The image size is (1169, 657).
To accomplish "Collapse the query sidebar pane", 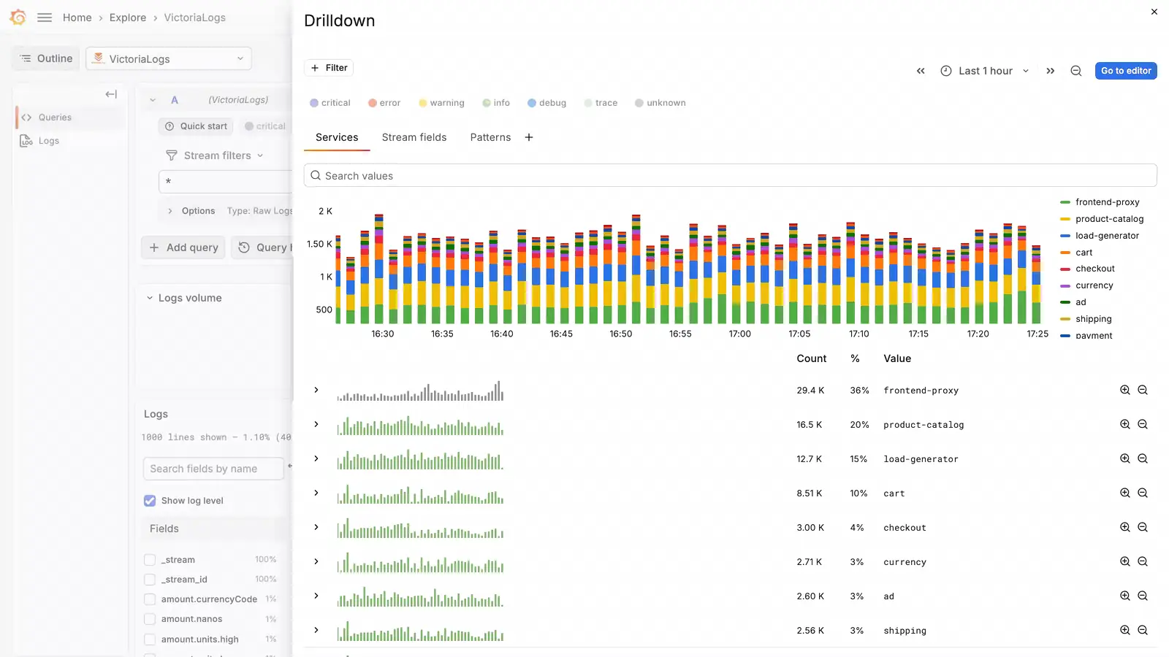I will coord(111,94).
